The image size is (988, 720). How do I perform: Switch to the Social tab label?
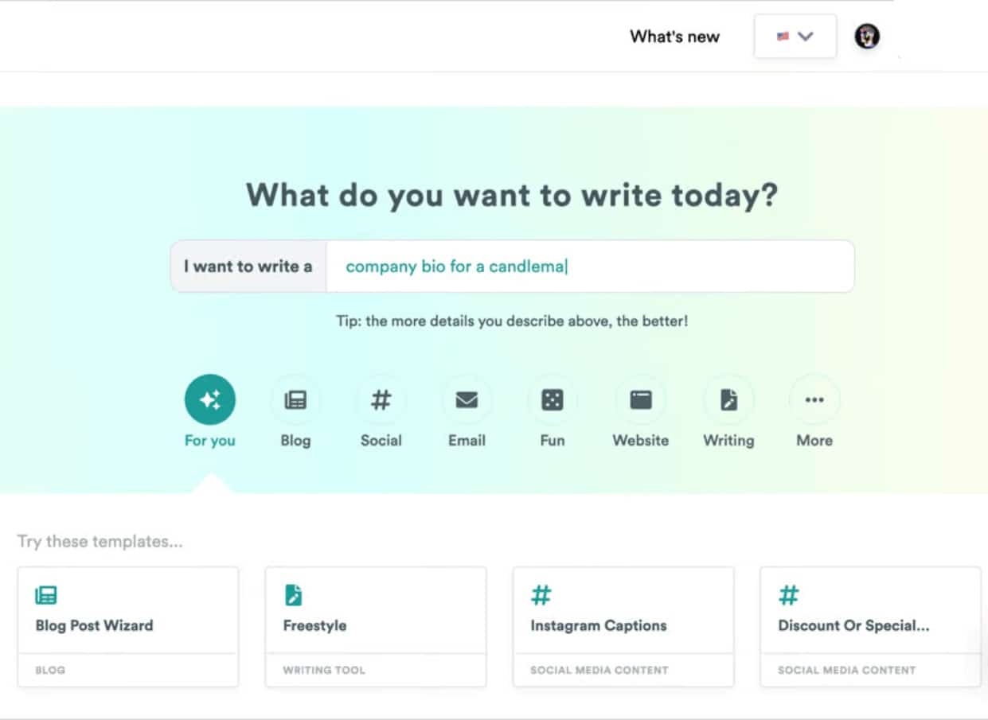381,441
